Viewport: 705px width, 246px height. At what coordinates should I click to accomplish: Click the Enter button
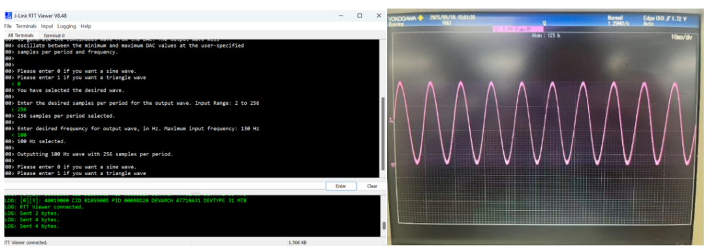(x=341, y=186)
